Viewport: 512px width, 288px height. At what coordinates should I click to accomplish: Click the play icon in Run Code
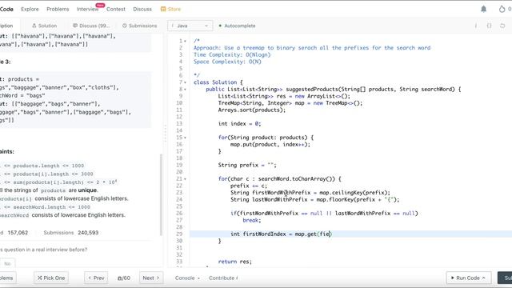point(453,278)
